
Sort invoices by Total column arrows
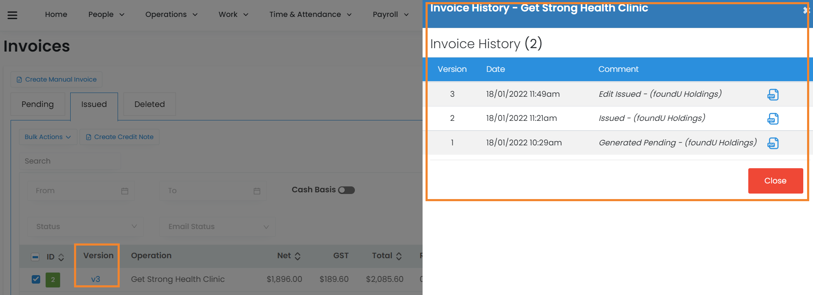coord(399,256)
